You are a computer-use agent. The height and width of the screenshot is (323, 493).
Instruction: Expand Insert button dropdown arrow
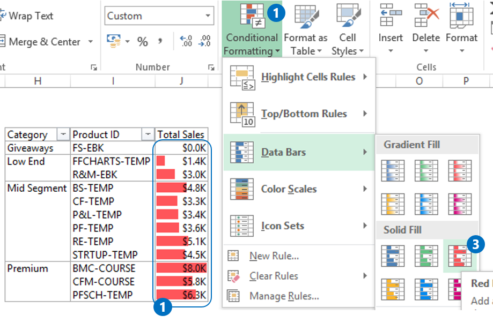(x=391, y=50)
